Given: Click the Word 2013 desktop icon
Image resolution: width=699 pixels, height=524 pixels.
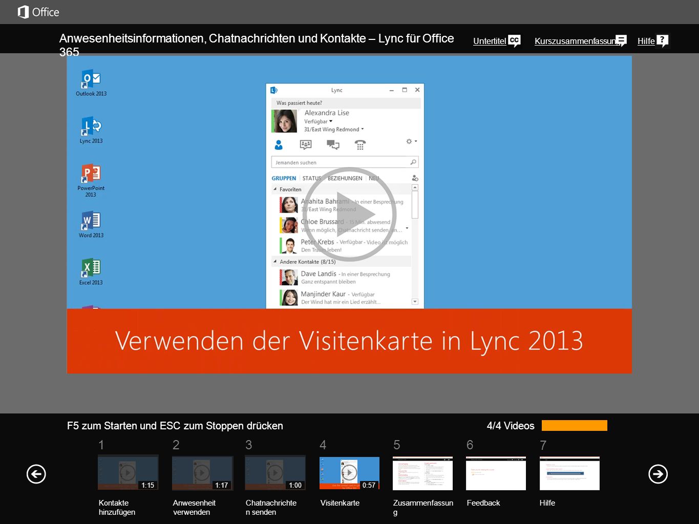Looking at the screenshot, I should (x=91, y=225).
